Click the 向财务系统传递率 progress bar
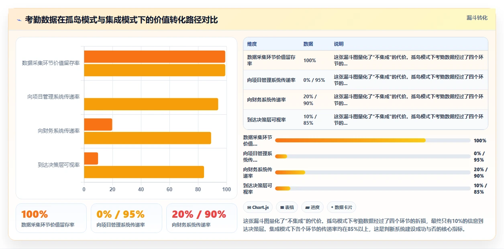504x249 pixels. point(373,172)
